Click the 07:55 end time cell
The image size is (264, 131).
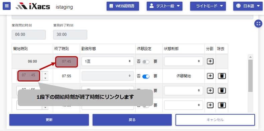[67, 76]
